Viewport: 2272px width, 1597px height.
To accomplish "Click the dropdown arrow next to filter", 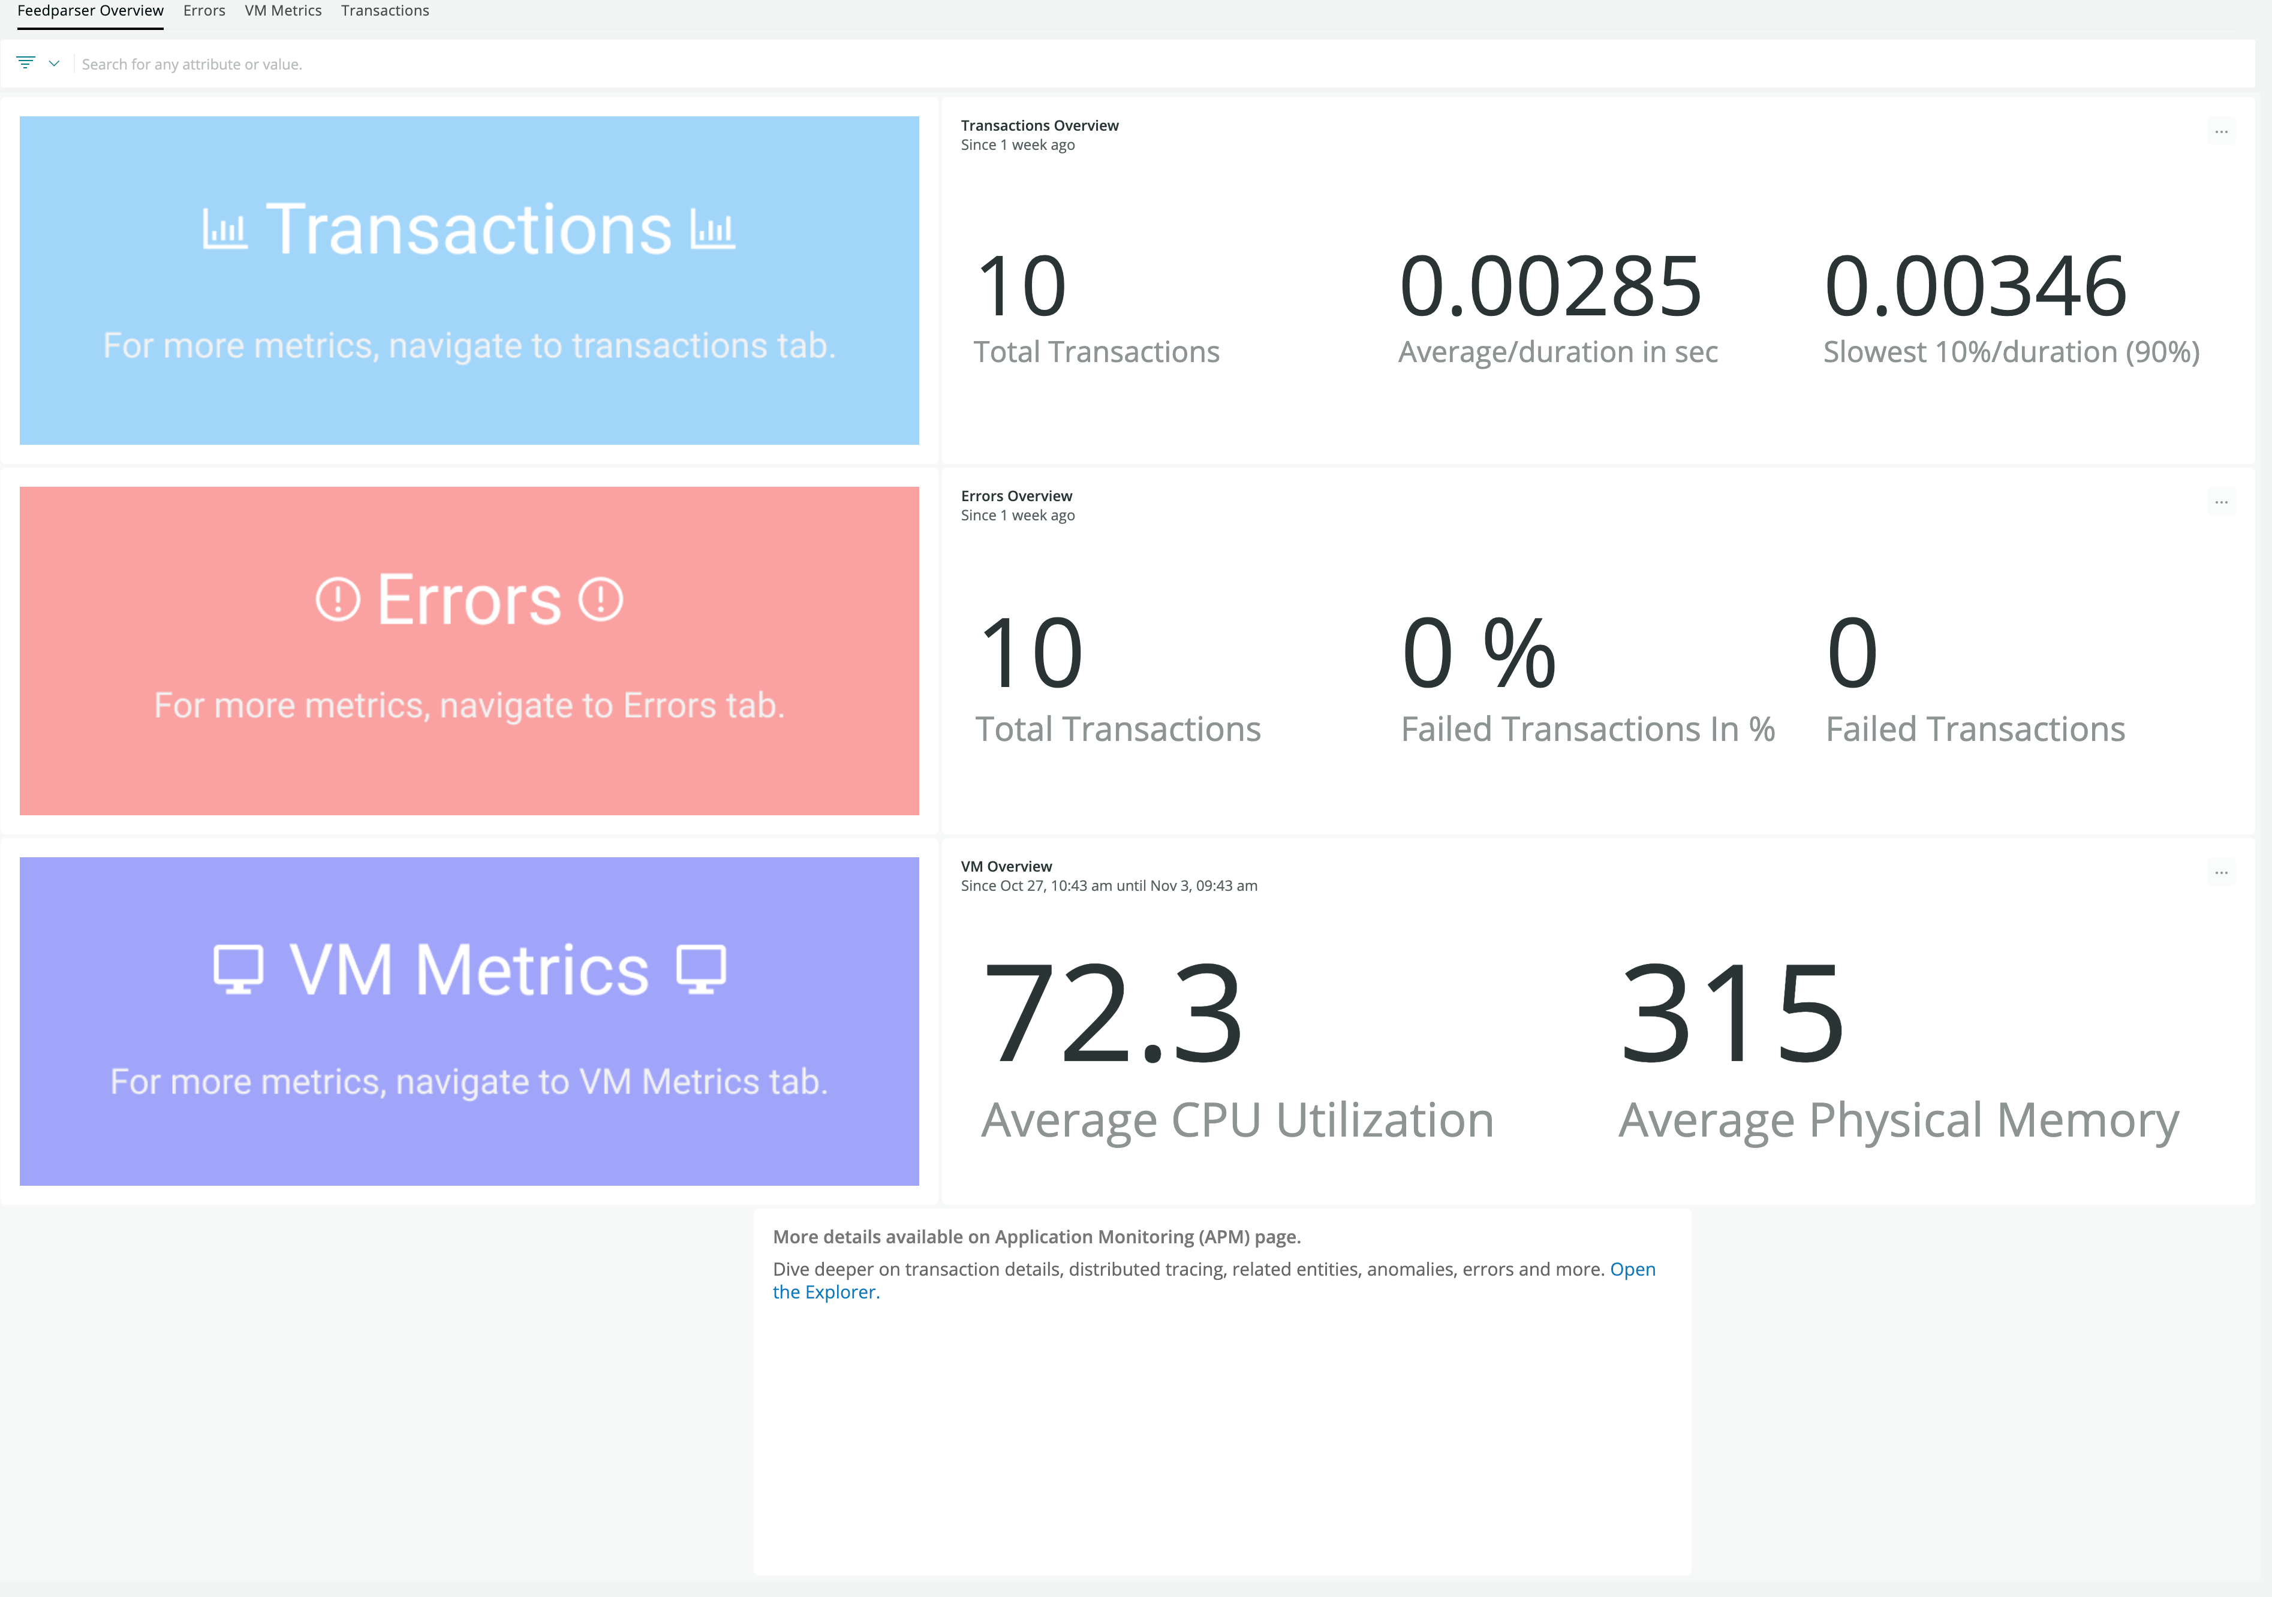I will tap(52, 64).
